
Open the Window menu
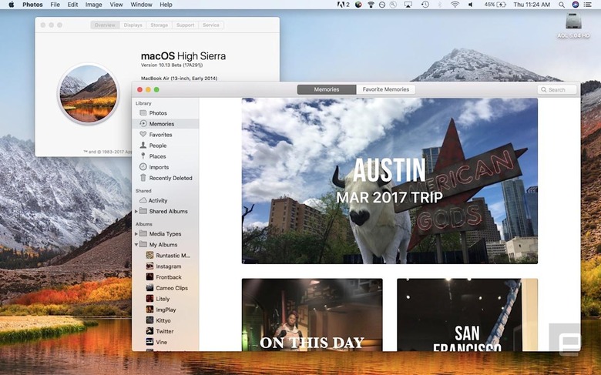coord(141,5)
